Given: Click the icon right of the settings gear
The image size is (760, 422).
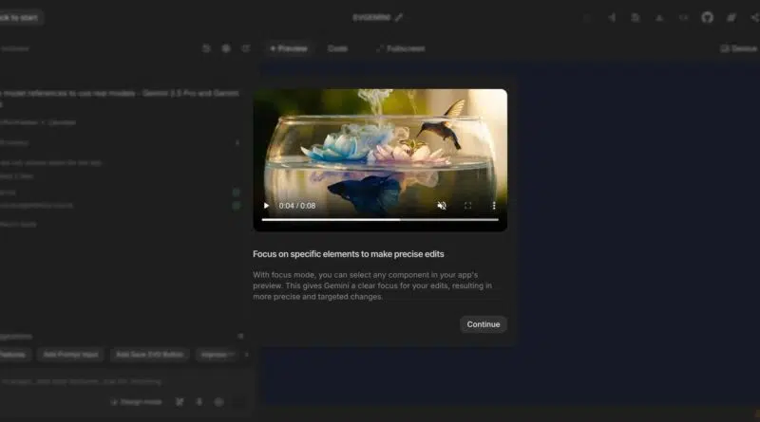Looking at the screenshot, I should [x=246, y=48].
